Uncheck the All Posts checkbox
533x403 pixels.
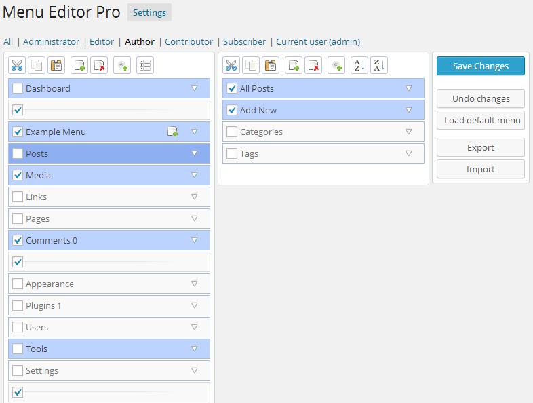pyautogui.click(x=232, y=88)
